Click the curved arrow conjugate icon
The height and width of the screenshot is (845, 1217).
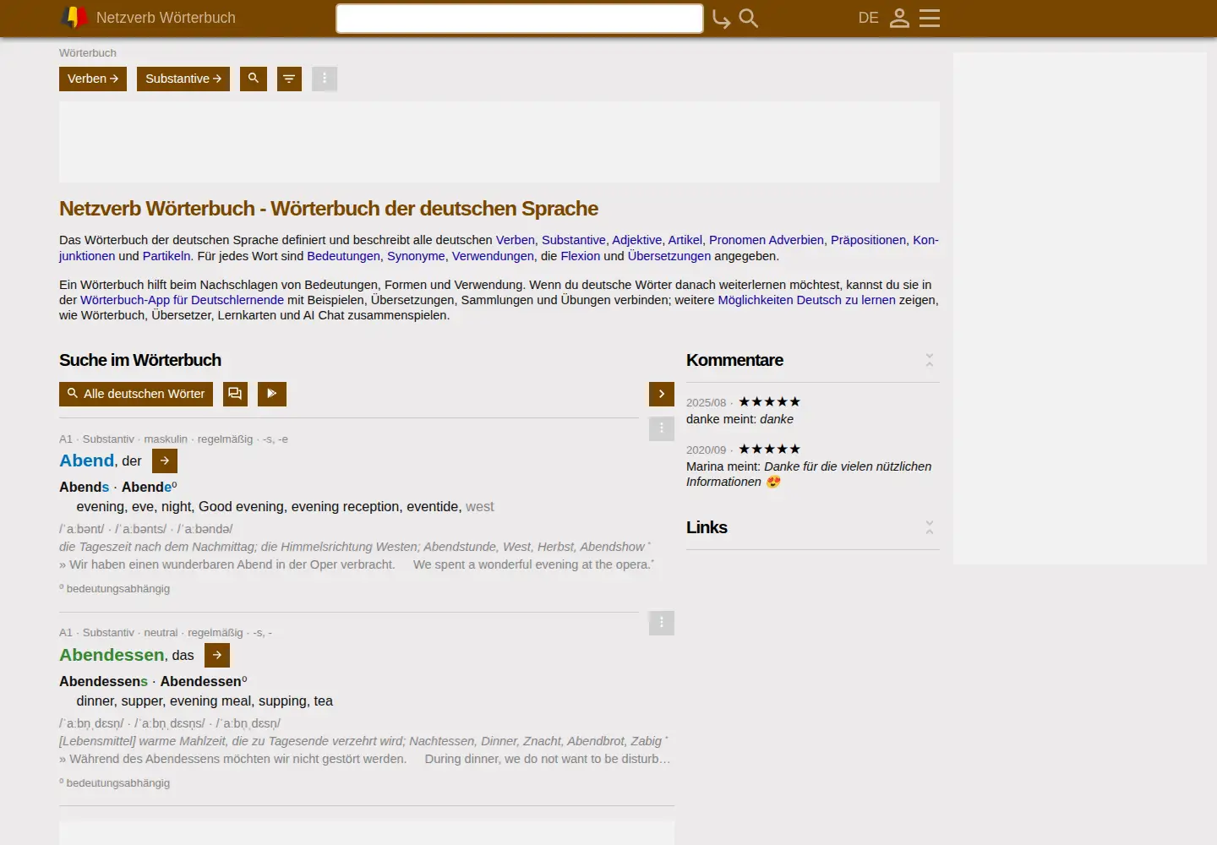pos(721,19)
